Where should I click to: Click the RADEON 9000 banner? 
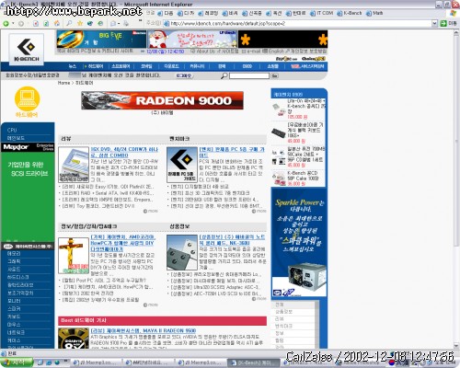click(x=162, y=100)
